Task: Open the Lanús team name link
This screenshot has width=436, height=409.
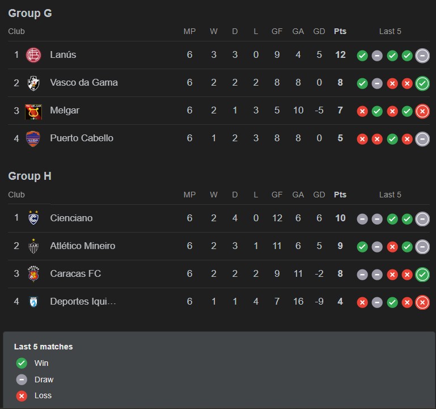Action: pyautogui.click(x=63, y=55)
